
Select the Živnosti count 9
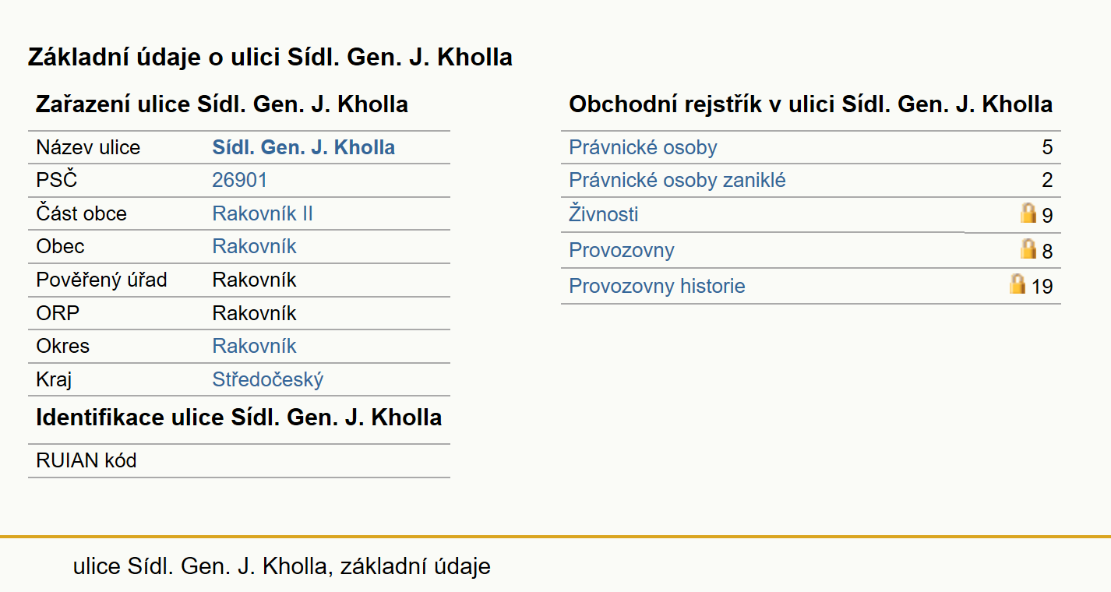(1047, 216)
